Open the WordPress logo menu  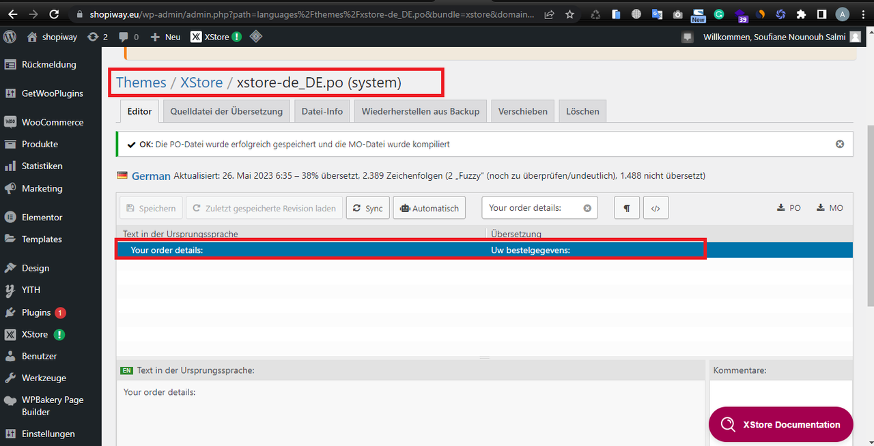10,37
